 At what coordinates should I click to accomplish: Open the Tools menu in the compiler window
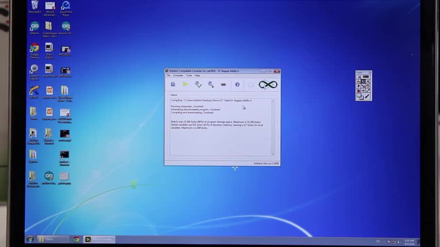(189, 76)
